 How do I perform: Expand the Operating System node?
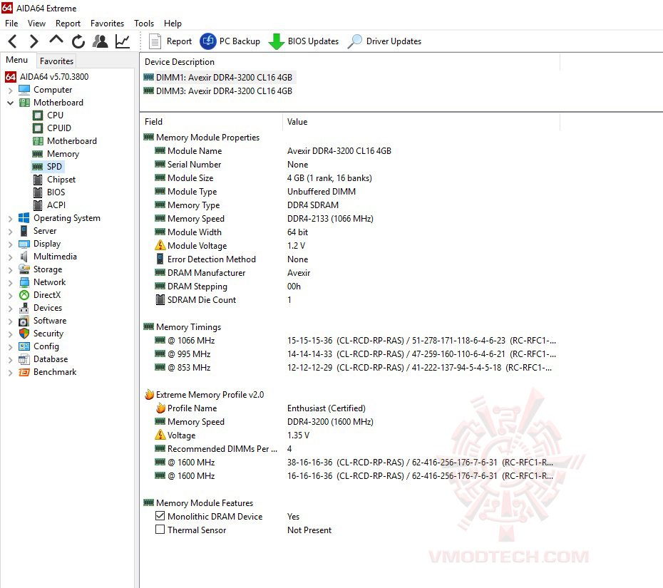(10, 219)
